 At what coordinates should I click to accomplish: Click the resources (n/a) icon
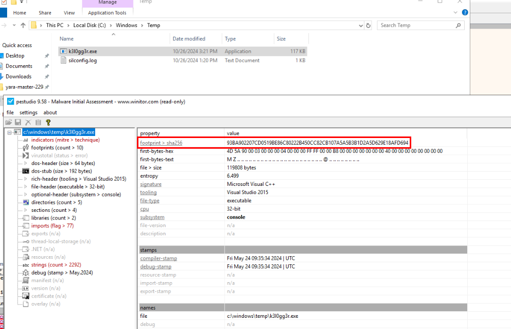click(26, 257)
